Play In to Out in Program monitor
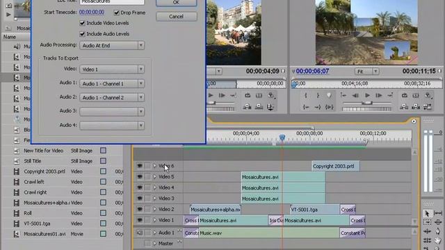Image resolution: width=445 pixels, height=250 pixels. (x=329, y=107)
